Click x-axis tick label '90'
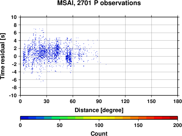 tap(99, 101)
